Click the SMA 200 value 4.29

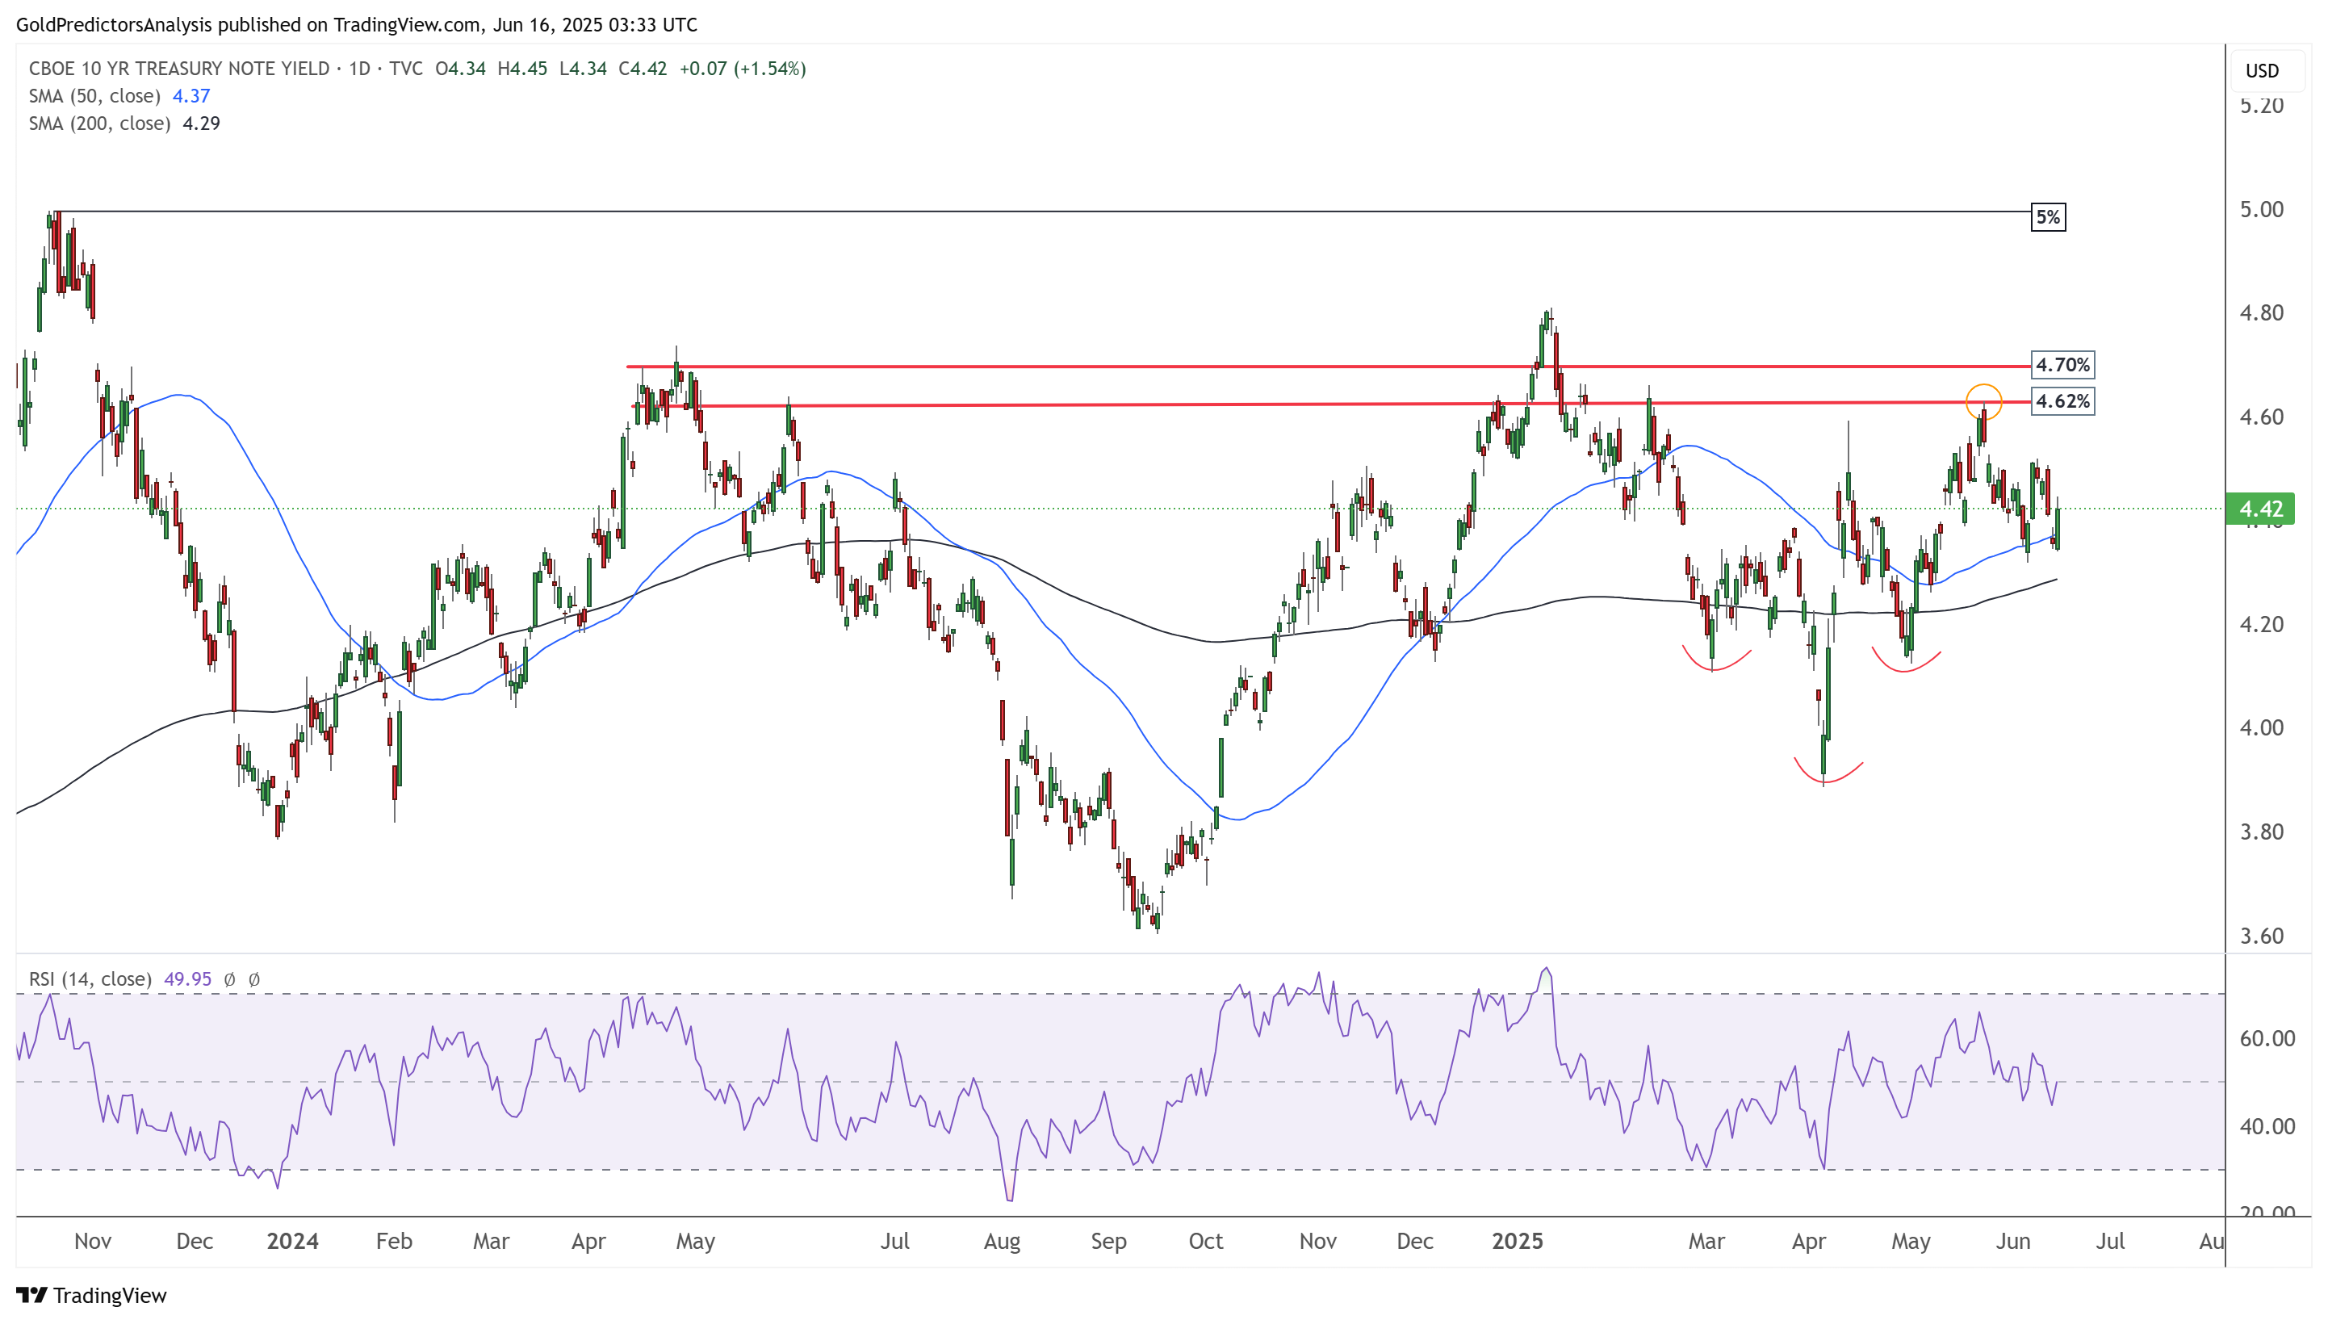coord(202,124)
